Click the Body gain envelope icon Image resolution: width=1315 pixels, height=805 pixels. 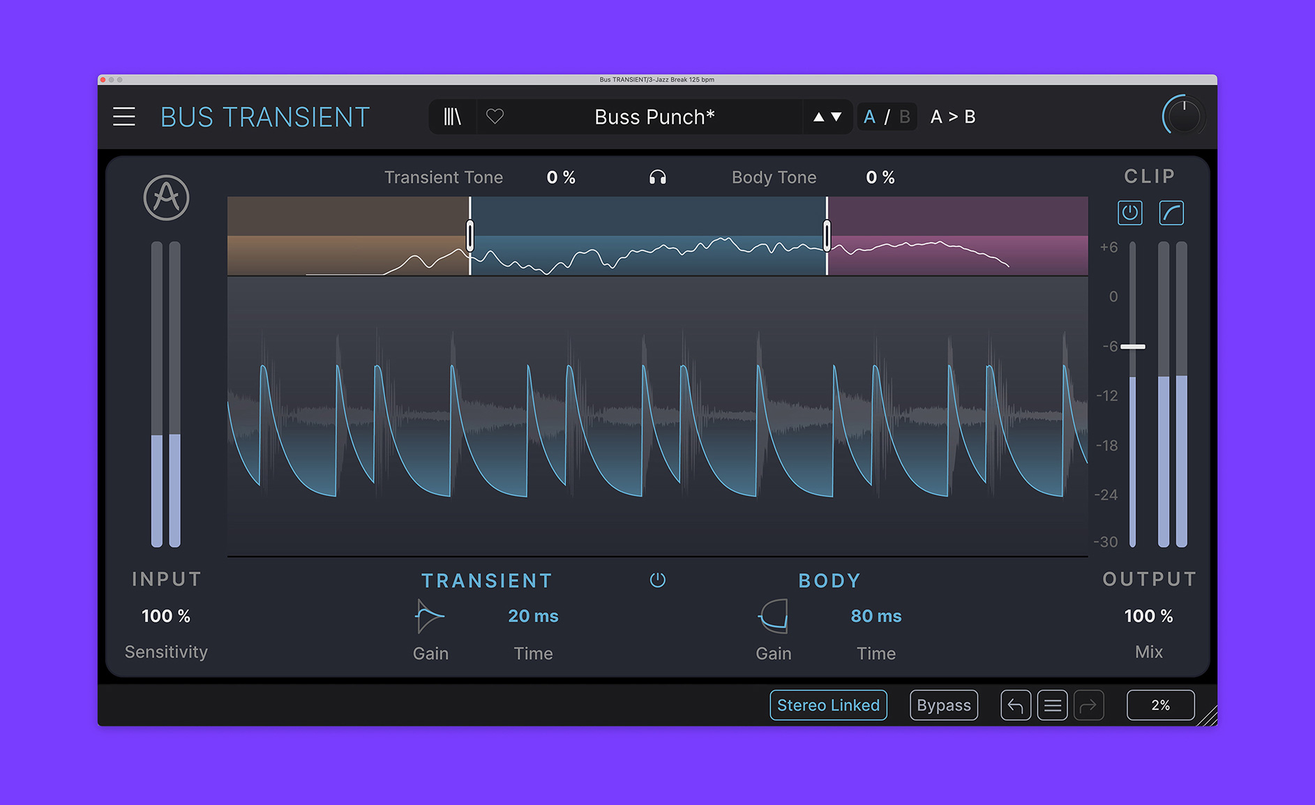(772, 616)
